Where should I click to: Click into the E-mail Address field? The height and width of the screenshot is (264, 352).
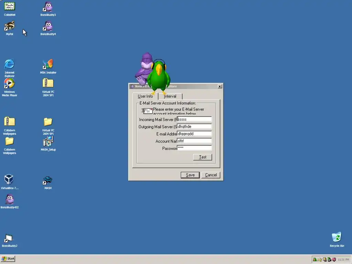coord(195,134)
